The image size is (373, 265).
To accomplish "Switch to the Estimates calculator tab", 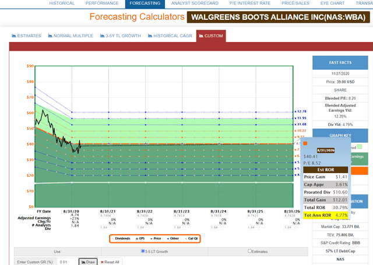I will point(26,36).
